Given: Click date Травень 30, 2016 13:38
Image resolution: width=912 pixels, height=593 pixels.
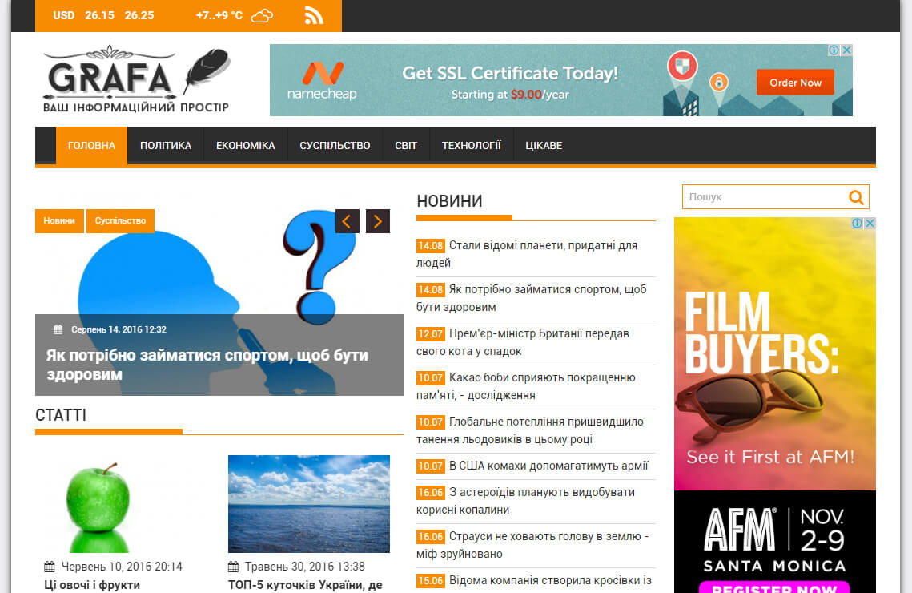Looking at the screenshot, I should 305,567.
